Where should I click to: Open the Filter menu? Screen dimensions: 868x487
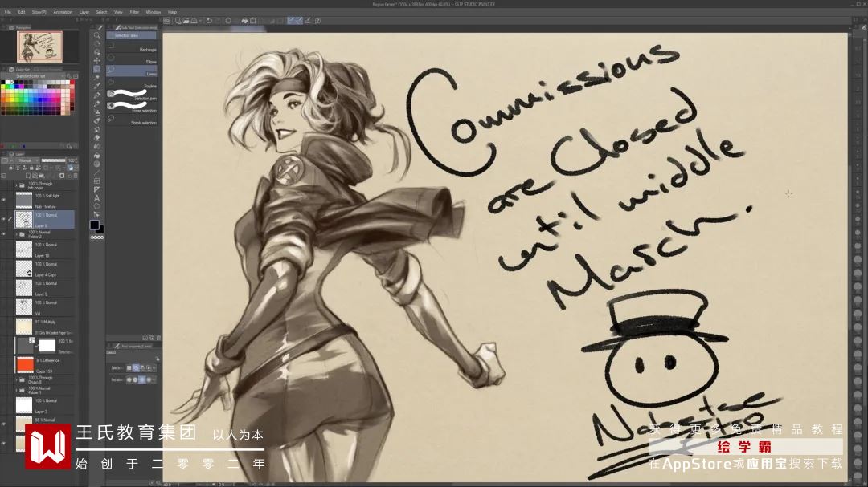[134, 11]
